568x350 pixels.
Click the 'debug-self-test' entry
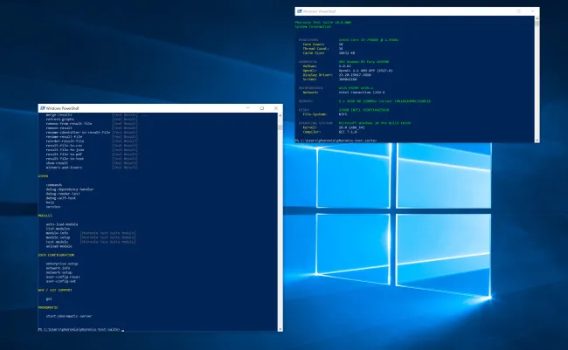click(61, 198)
